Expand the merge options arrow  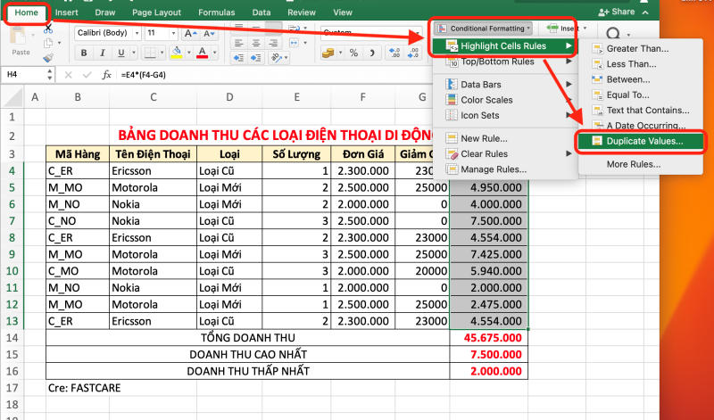coord(305,43)
